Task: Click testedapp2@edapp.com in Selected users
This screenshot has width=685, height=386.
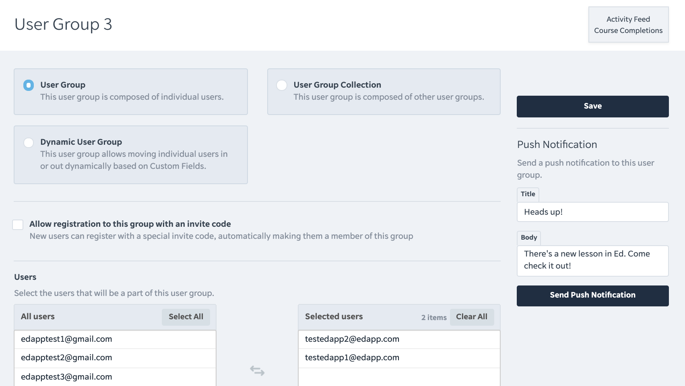Action: 352,339
